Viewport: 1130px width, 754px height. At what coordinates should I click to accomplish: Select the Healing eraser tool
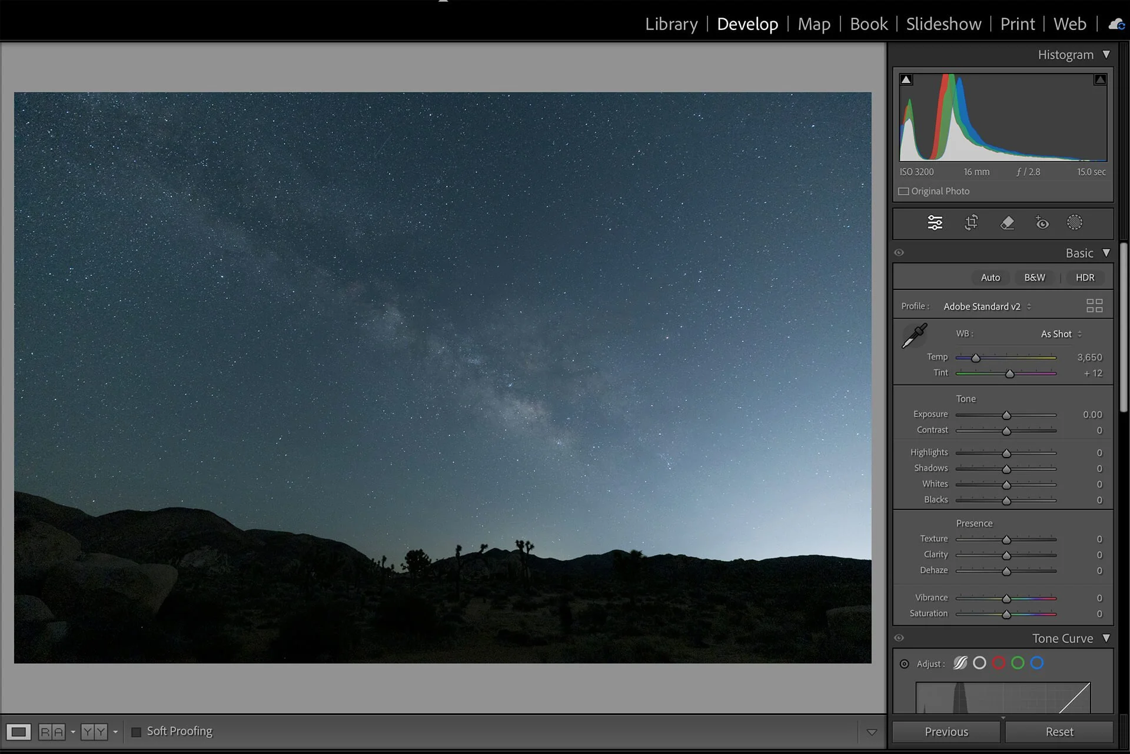[x=1007, y=223]
